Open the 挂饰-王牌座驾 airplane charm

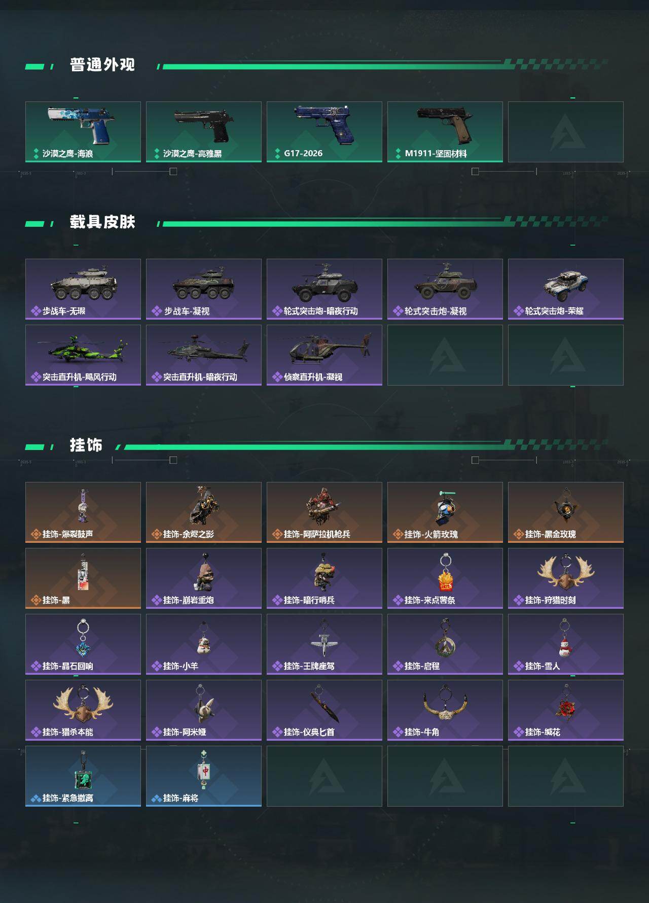pos(324,644)
